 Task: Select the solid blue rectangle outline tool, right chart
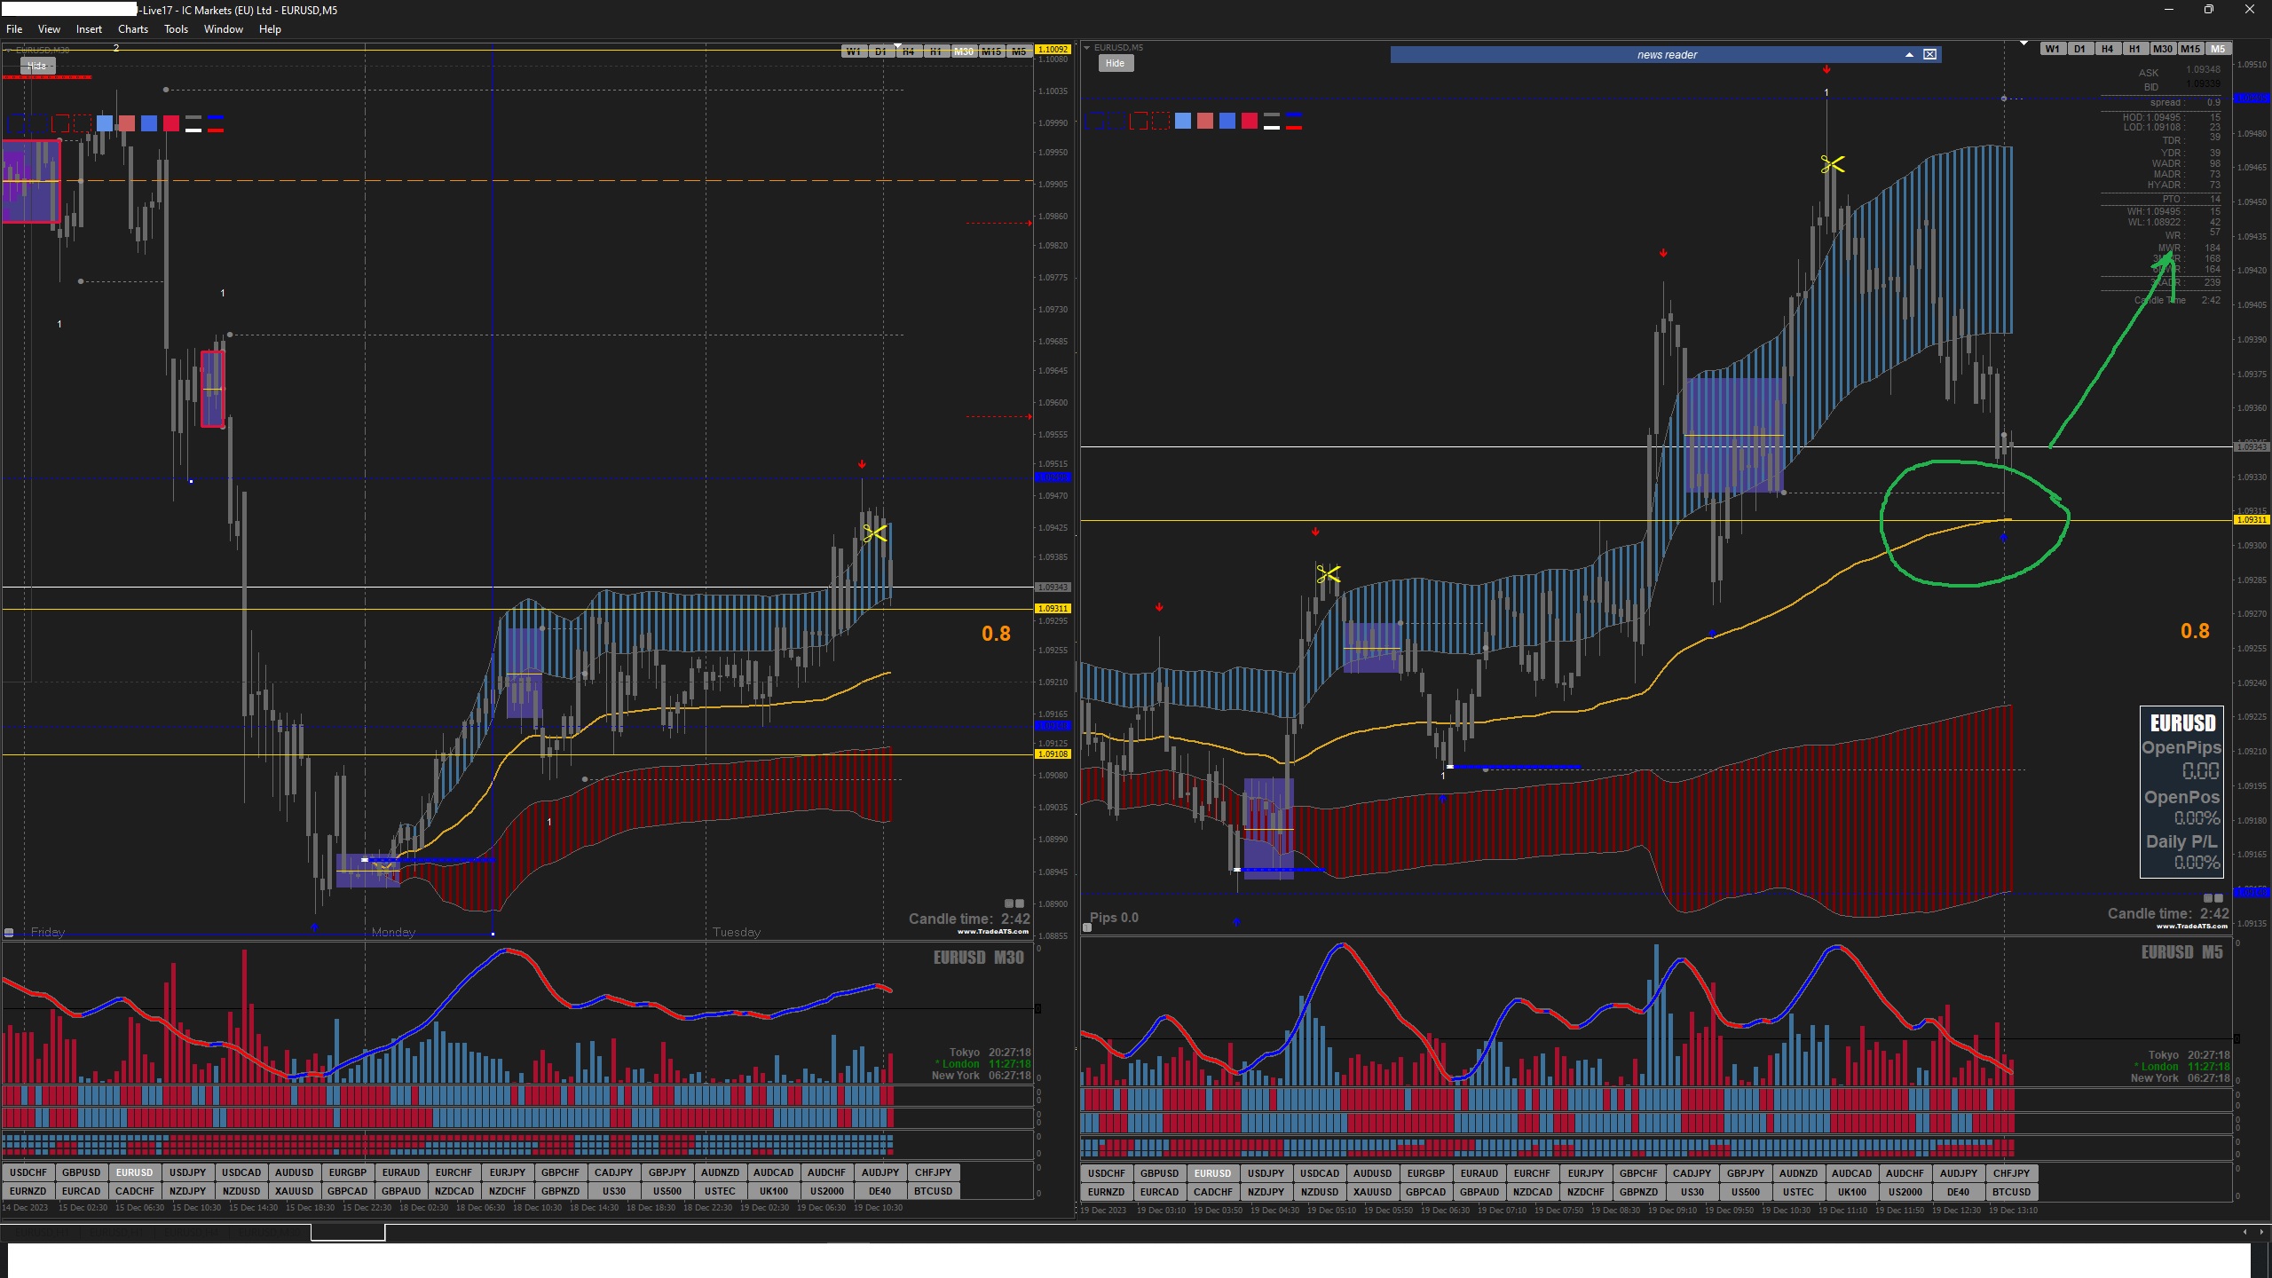point(1094,122)
